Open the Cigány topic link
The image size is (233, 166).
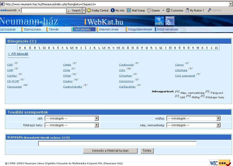(68, 81)
